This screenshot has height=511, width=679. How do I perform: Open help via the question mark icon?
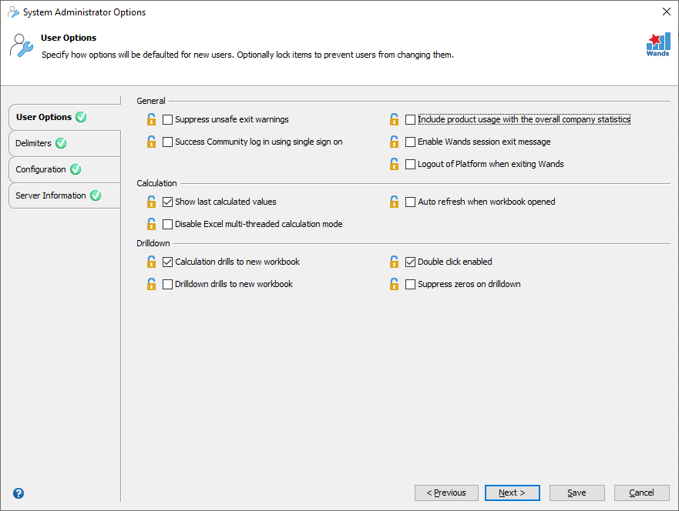pyautogui.click(x=18, y=493)
